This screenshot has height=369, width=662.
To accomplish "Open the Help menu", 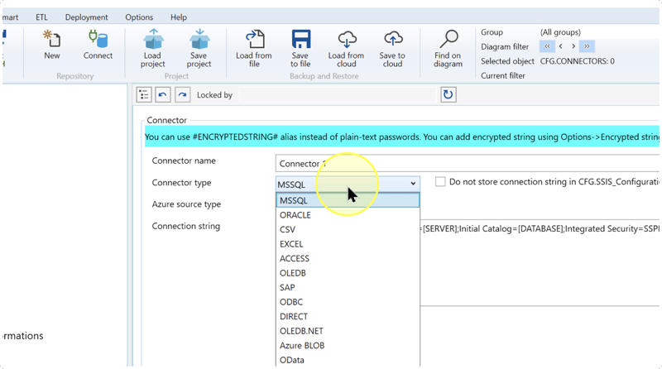I will [179, 17].
